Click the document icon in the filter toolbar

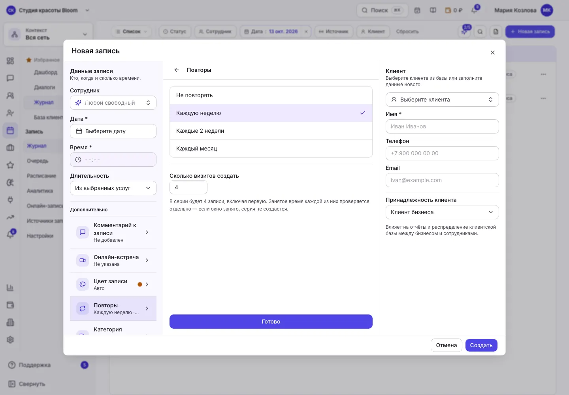496,32
